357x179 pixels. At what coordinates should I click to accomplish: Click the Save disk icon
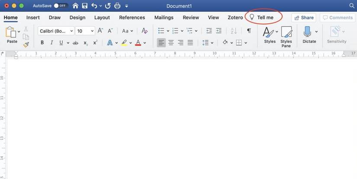[x=85, y=6]
